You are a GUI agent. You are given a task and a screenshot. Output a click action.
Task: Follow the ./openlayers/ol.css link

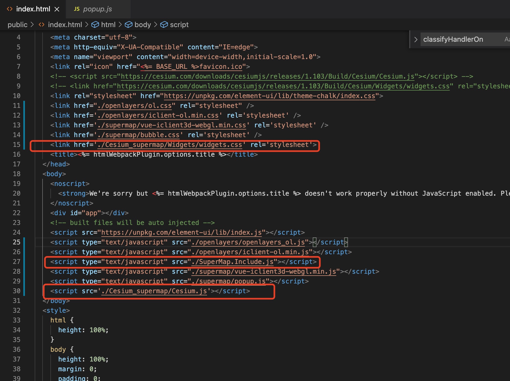coord(134,106)
